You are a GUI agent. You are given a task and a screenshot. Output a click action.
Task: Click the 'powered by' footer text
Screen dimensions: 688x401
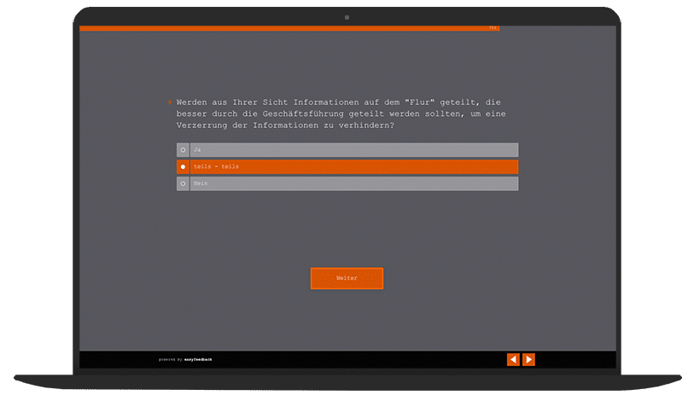pyautogui.click(x=170, y=360)
